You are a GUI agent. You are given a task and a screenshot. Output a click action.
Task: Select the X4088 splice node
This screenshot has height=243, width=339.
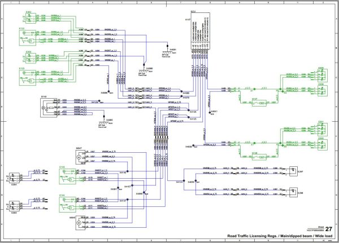pyautogui.click(x=108, y=91)
